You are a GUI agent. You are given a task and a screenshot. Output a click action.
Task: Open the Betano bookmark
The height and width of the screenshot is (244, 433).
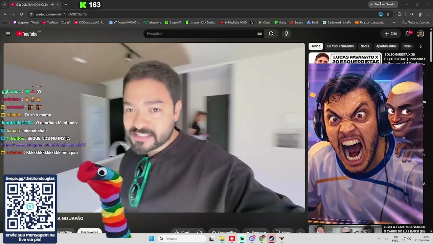pyautogui.click(x=297, y=23)
